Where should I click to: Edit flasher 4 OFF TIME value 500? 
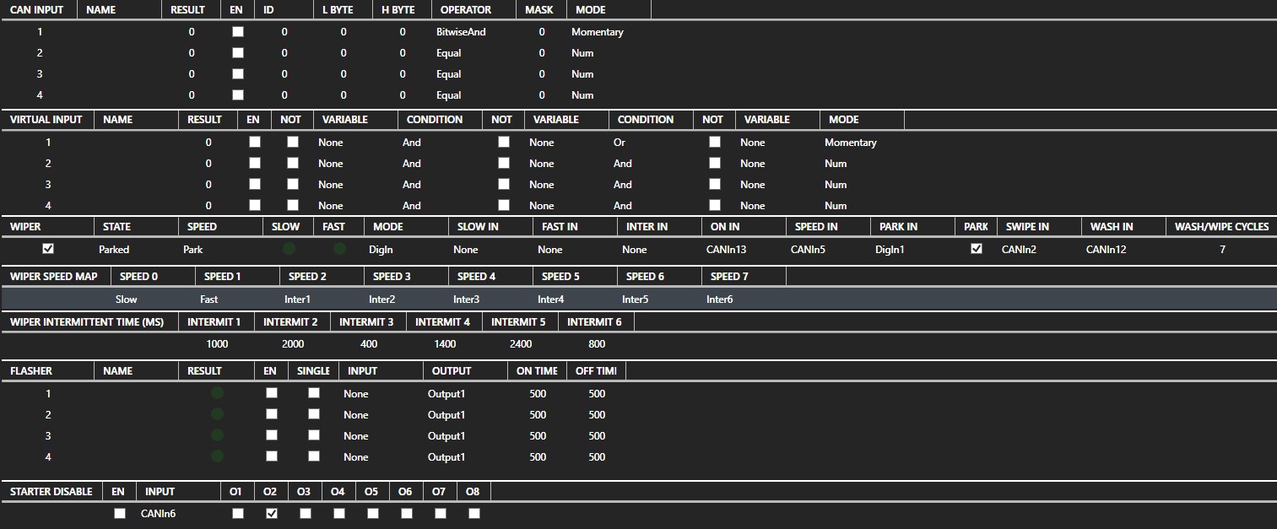[597, 457]
